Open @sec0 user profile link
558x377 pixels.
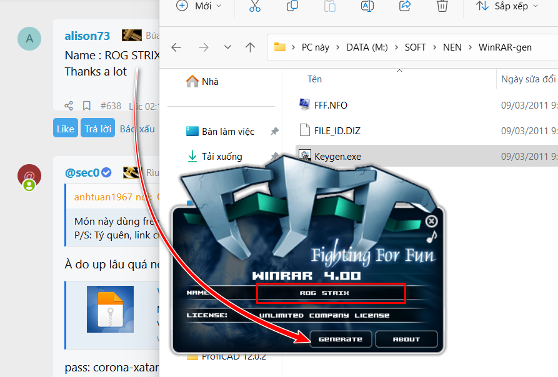click(x=82, y=173)
